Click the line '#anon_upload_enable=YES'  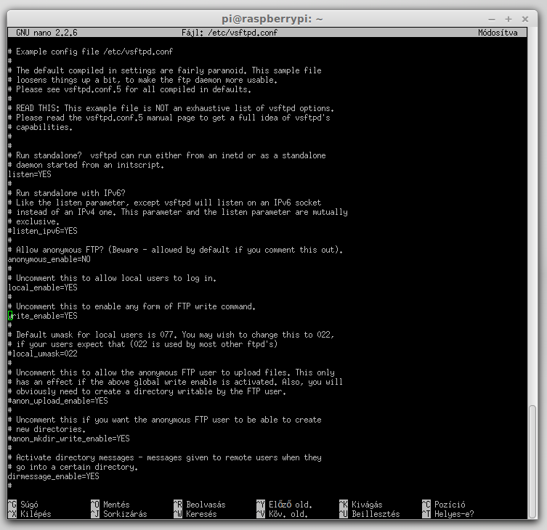point(58,401)
